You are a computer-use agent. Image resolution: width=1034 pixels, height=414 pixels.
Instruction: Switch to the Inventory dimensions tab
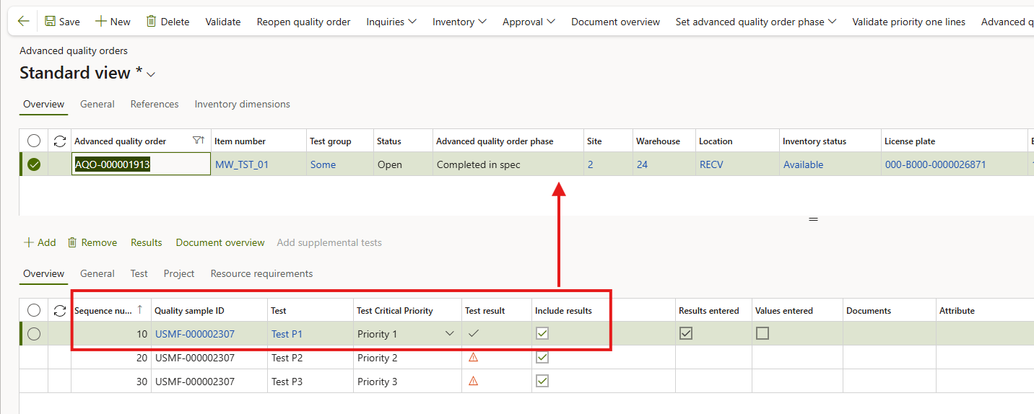tap(242, 104)
